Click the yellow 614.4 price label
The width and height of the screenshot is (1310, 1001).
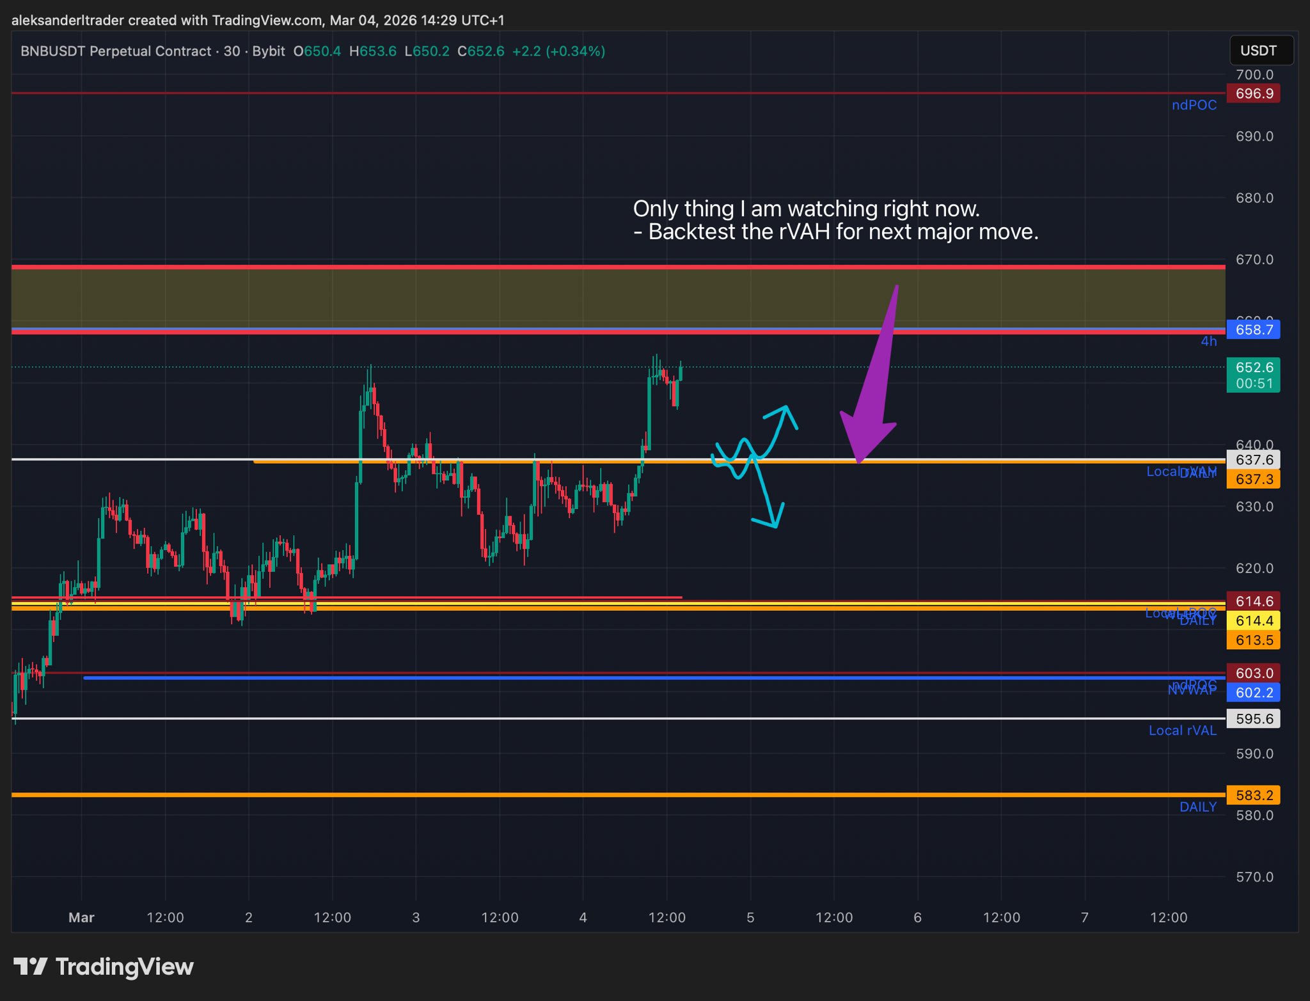[x=1253, y=620]
